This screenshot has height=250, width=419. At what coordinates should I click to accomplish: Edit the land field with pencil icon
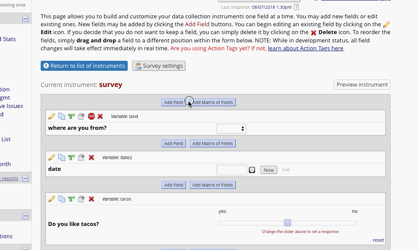(x=52, y=116)
